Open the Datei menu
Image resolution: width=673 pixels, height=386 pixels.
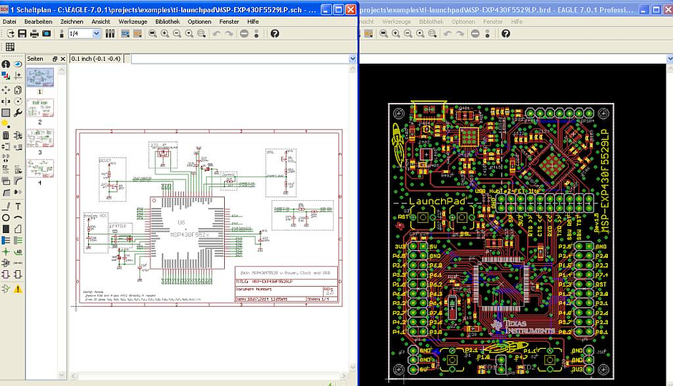click(x=9, y=21)
